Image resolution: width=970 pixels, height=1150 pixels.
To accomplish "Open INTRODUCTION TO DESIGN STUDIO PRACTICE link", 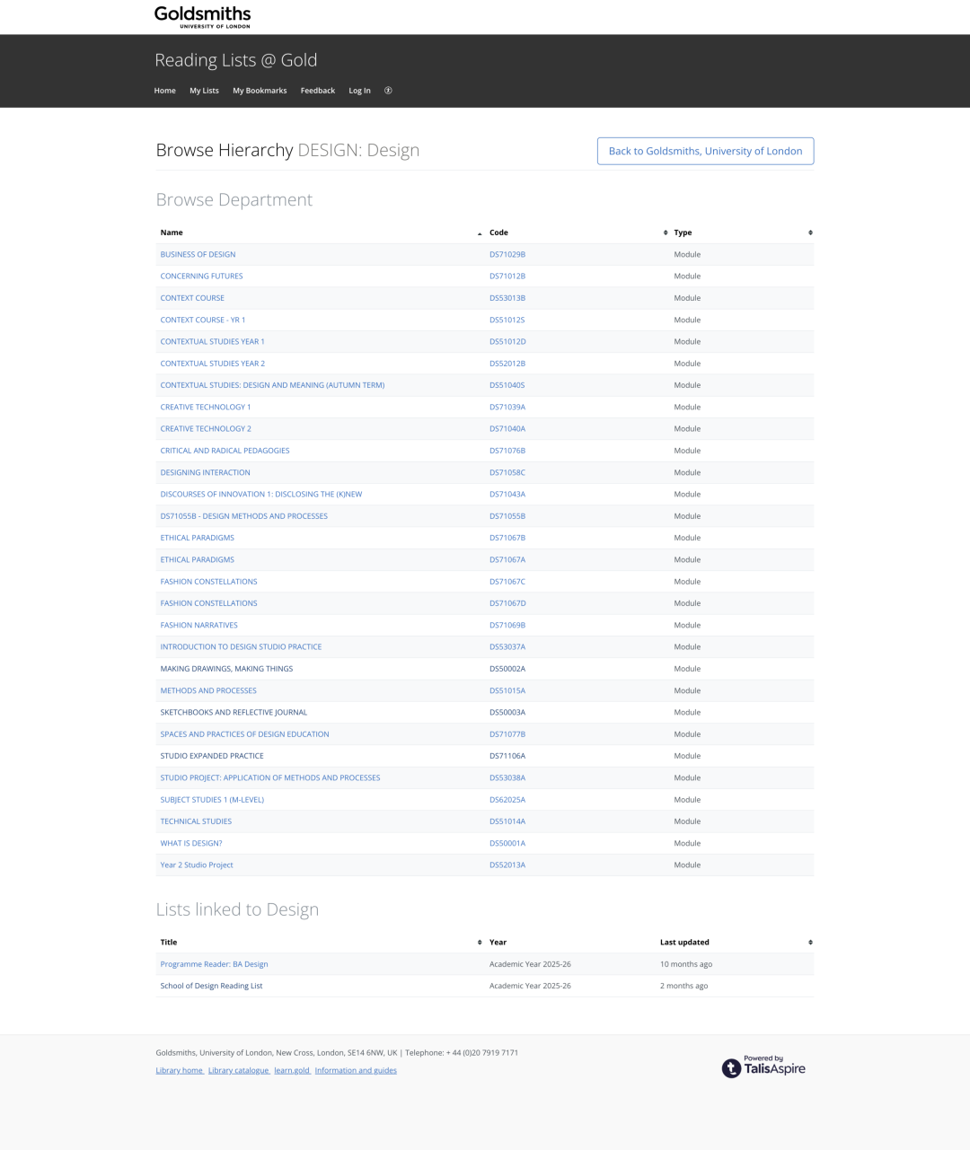I will pos(241,647).
